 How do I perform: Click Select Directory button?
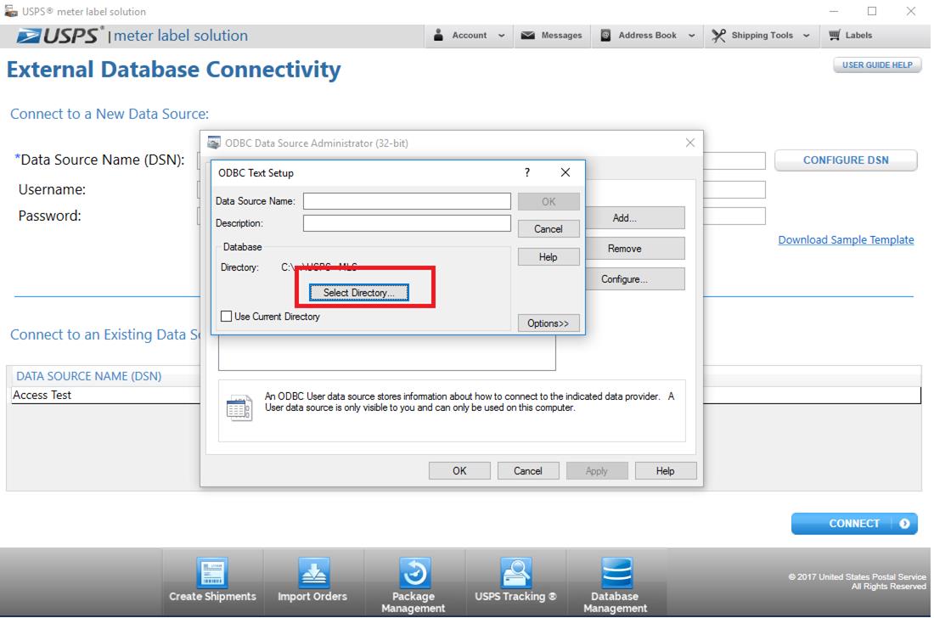(x=358, y=292)
